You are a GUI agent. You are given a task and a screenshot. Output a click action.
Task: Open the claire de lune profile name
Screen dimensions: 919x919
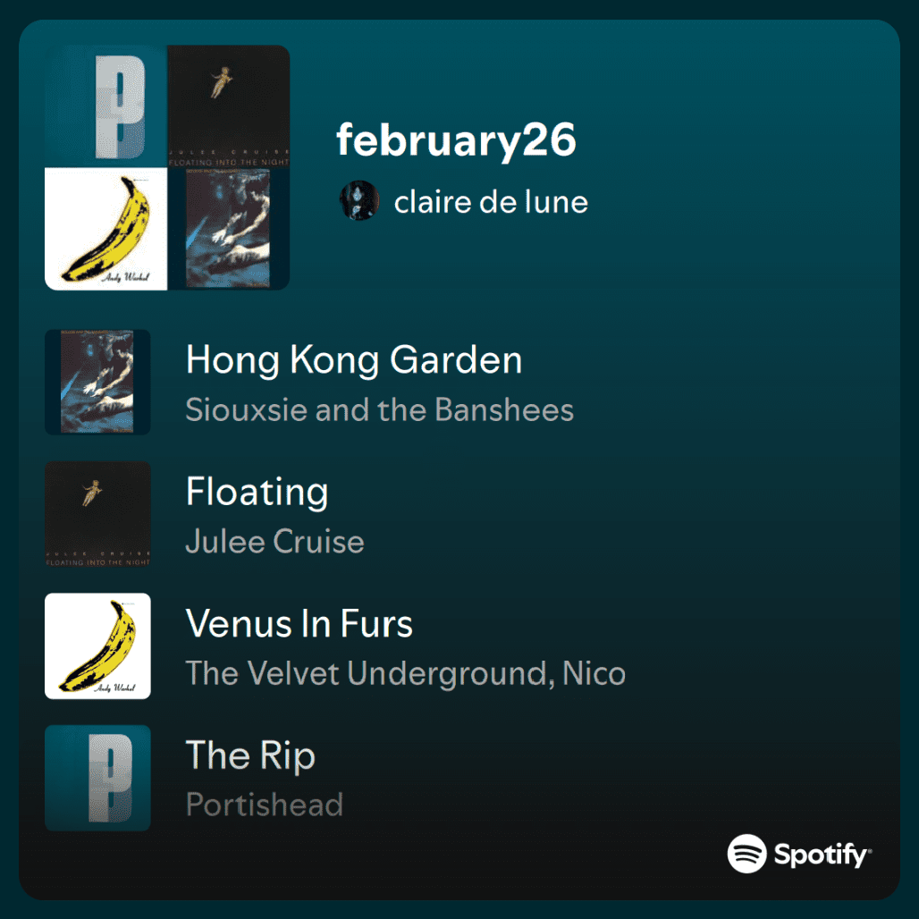coord(491,202)
